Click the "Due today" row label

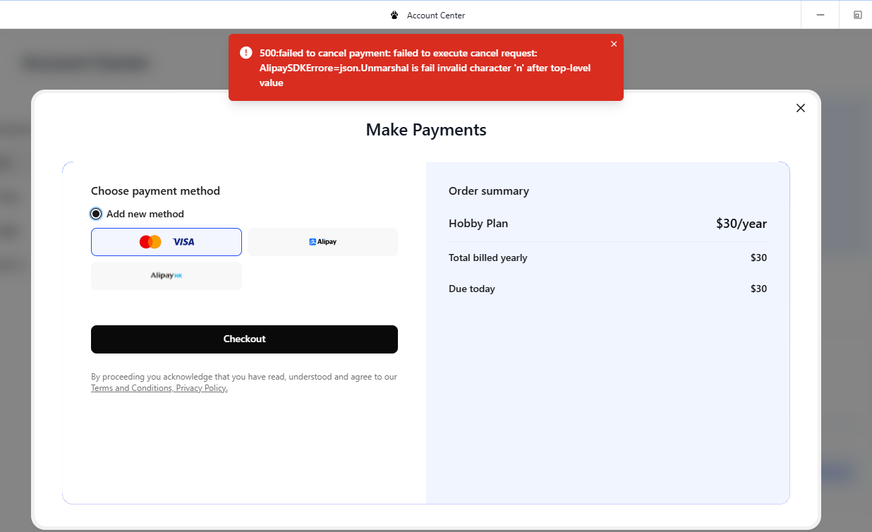tap(471, 289)
